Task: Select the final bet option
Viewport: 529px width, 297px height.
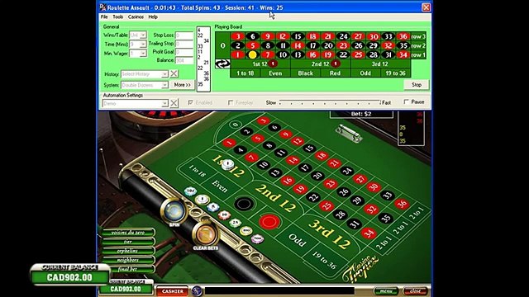Action: tap(128, 269)
